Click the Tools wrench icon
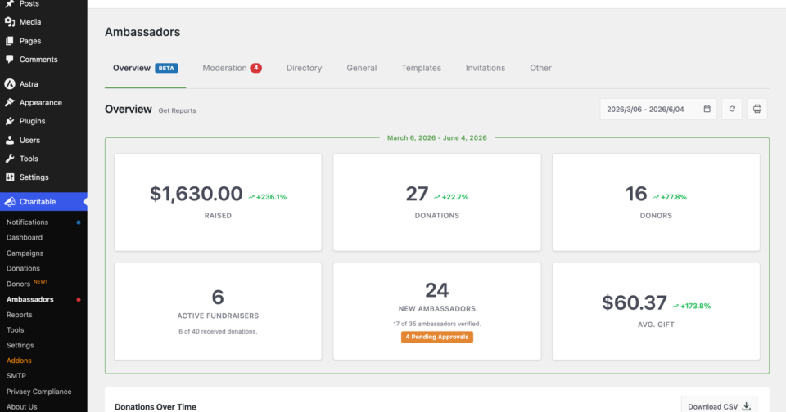The height and width of the screenshot is (412, 786). (10, 159)
